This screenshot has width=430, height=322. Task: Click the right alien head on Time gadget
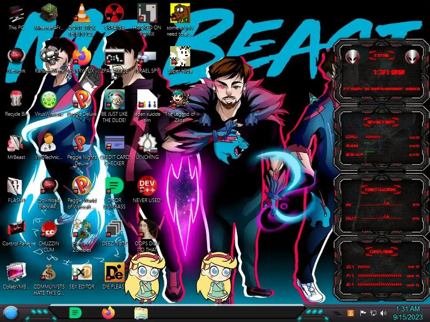click(412, 57)
